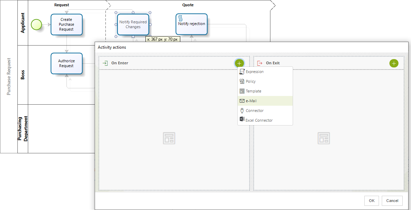Click the Applicant lane header

coord(23,23)
